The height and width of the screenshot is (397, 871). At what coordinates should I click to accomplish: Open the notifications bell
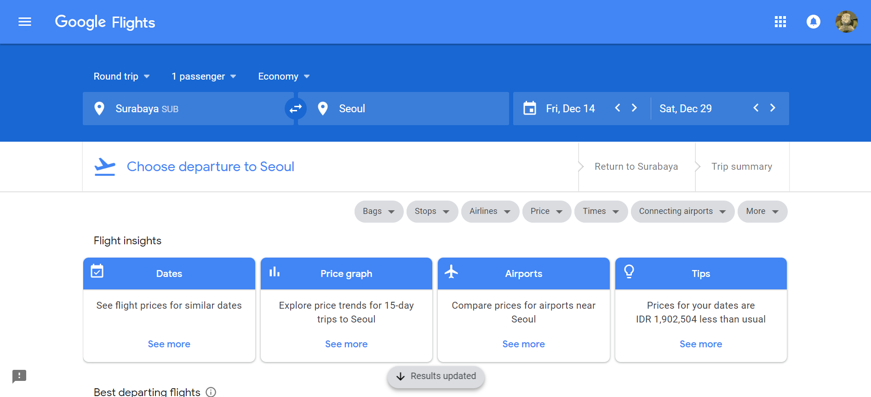814,22
